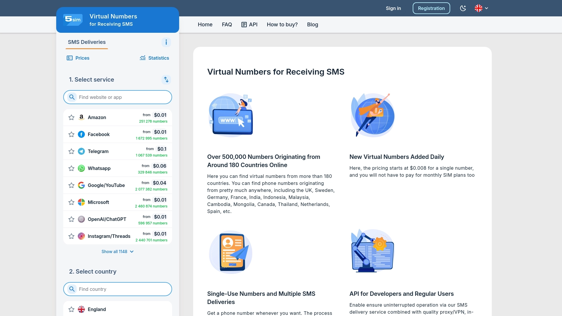Viewport: 562px width, 316px height.
Task: Favorite OpenAI/ChatGPT with its star
Action: click(71, 219)
